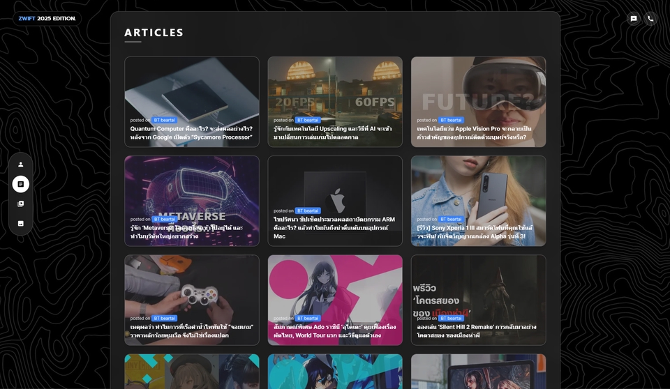Click author tag on Apple Vision Pro card
This screenshot has height=389, width=670.
(451, 120)
